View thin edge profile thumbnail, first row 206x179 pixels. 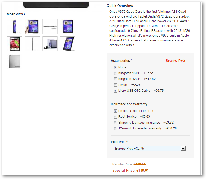[50, 26]
